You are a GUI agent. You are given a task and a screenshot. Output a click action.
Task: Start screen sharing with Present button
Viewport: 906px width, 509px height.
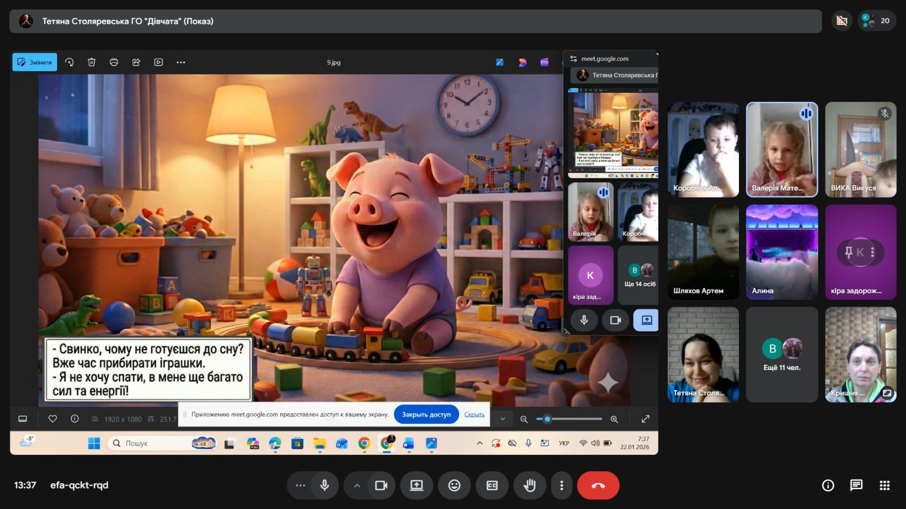[x=417, y=485]
